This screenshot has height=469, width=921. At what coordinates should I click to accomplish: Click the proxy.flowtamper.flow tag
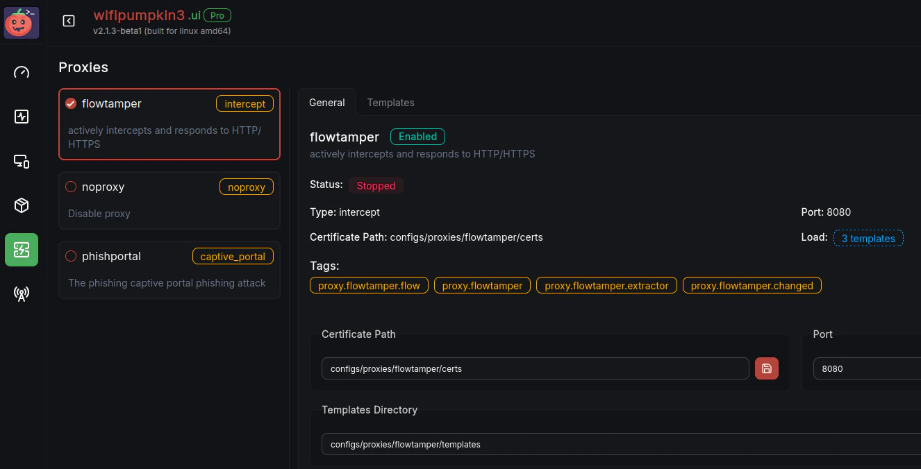point(369,285)
